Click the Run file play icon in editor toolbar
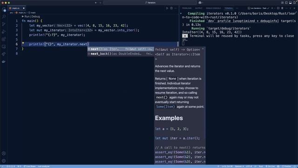This screenshot has height=168, width=298. [167, 8]
